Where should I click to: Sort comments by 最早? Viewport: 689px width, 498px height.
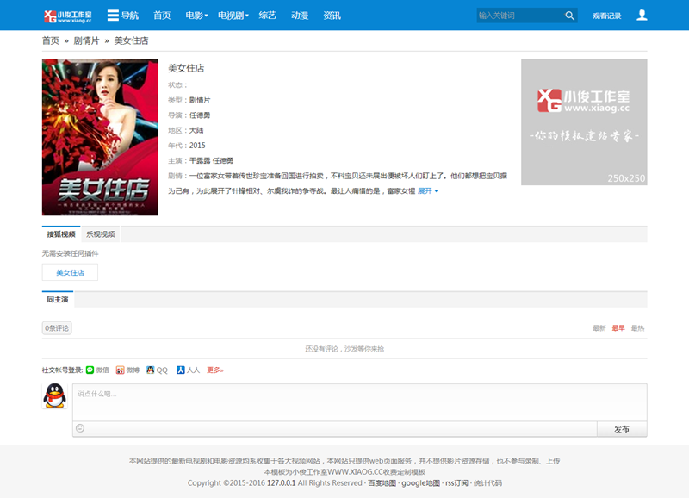click(618, 328)
